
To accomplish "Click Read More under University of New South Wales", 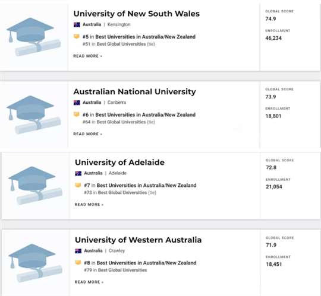I will pyautogui.click(x=88, y=56).
